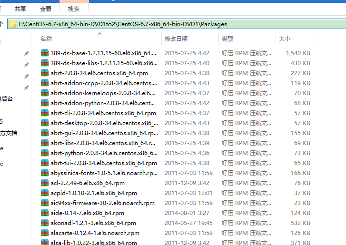Click the alacarte-0.12.4 RPM icon
346x245 pixels.
pos(45,233)
